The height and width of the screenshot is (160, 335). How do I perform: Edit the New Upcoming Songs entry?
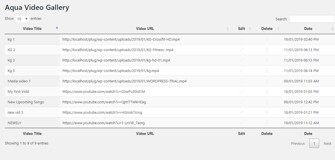(241, 102)
